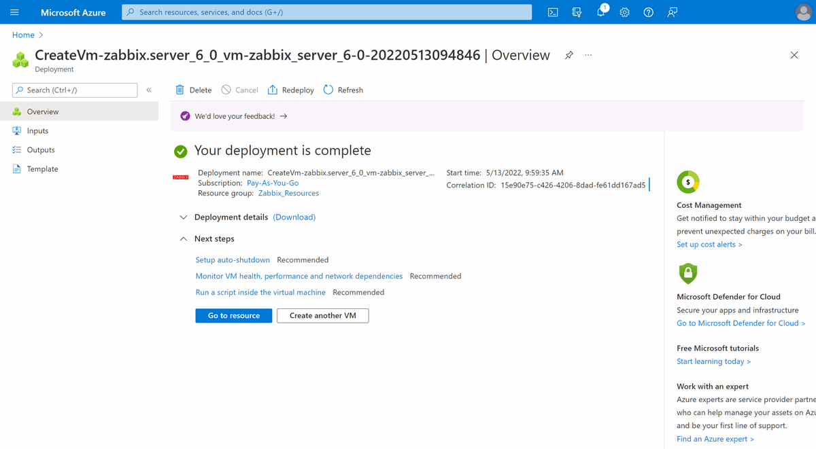Image resolution: width=816 pixels, height=449 pixels.
Task: Close the deployment overview blade
Action: click(794, 55)
